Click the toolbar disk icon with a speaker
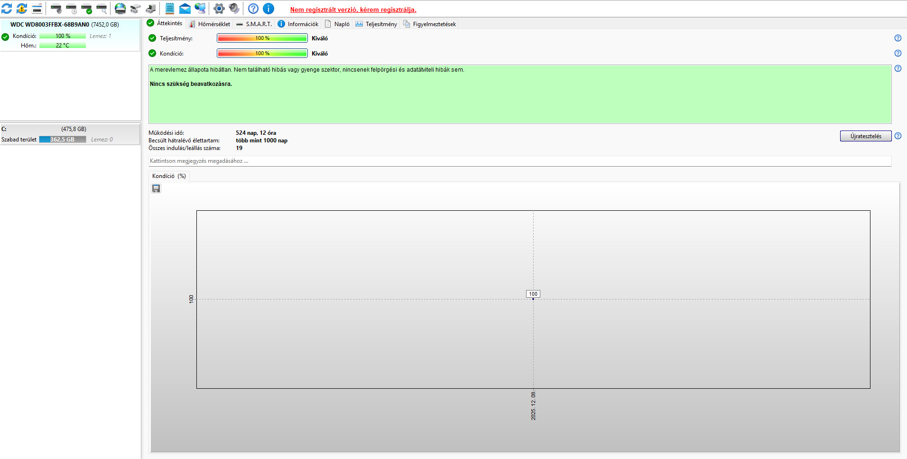Screen dimensions: 907x459 click(56, 9)
